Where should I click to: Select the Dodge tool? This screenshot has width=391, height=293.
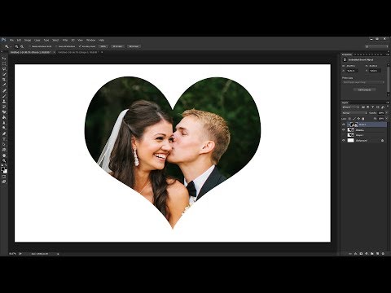tap(4, 128)
